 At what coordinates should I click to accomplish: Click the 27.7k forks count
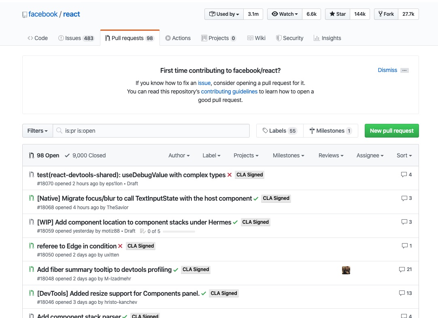coord(408,14)
